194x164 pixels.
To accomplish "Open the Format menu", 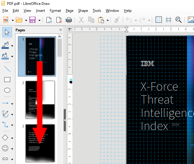I will point(55,11).
